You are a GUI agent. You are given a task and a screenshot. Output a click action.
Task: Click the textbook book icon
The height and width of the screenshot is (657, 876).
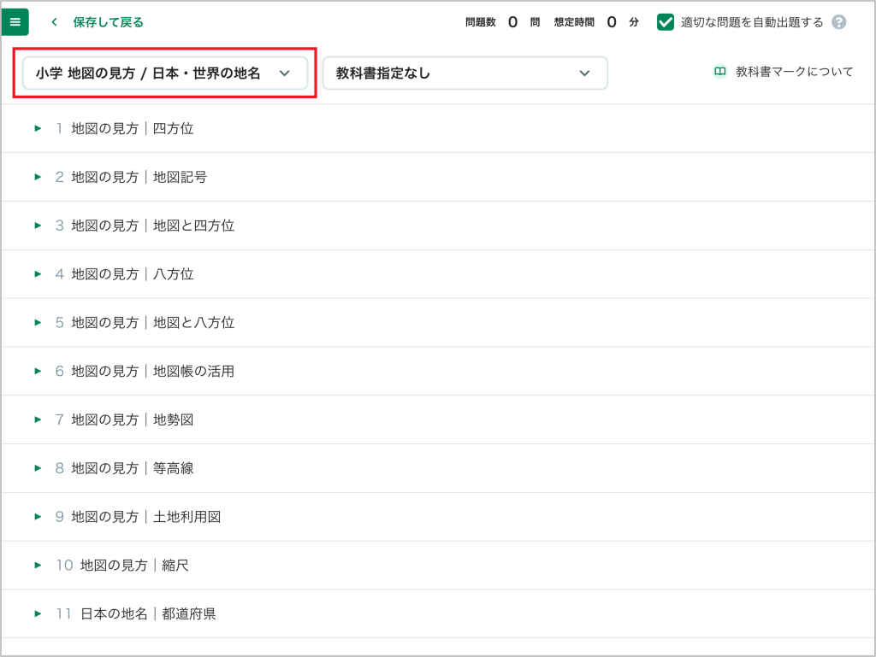tap(719, 72)
